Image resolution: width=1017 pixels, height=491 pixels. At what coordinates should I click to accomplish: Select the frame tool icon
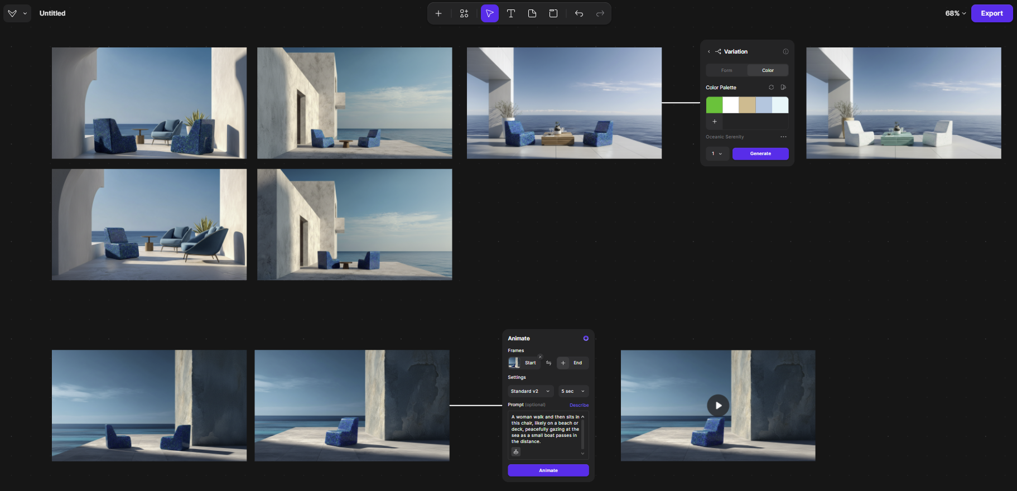click(553, 13)
